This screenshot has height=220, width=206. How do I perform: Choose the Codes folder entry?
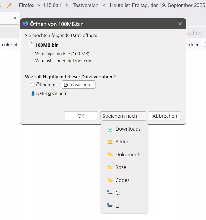pyautogui.click(x=125, y=180)
